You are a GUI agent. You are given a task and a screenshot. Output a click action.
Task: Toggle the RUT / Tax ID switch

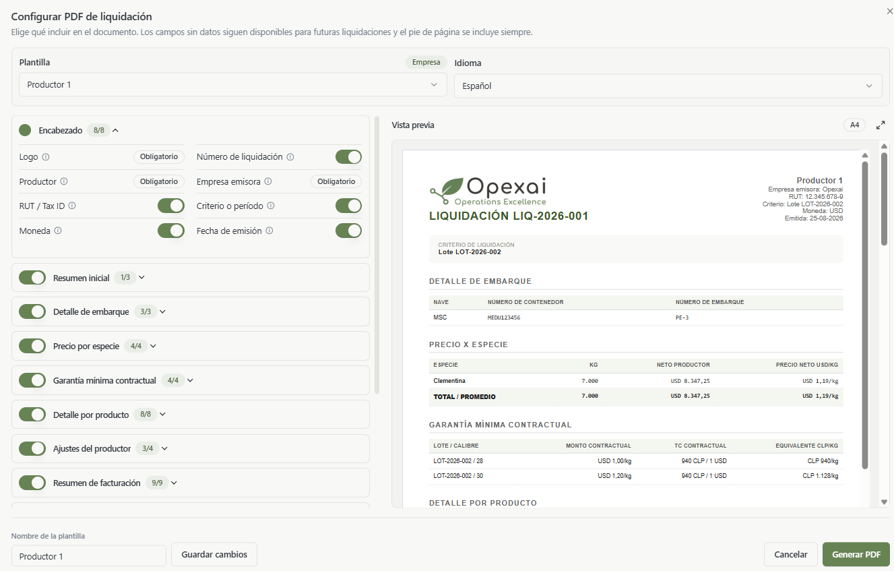[171, 206]
